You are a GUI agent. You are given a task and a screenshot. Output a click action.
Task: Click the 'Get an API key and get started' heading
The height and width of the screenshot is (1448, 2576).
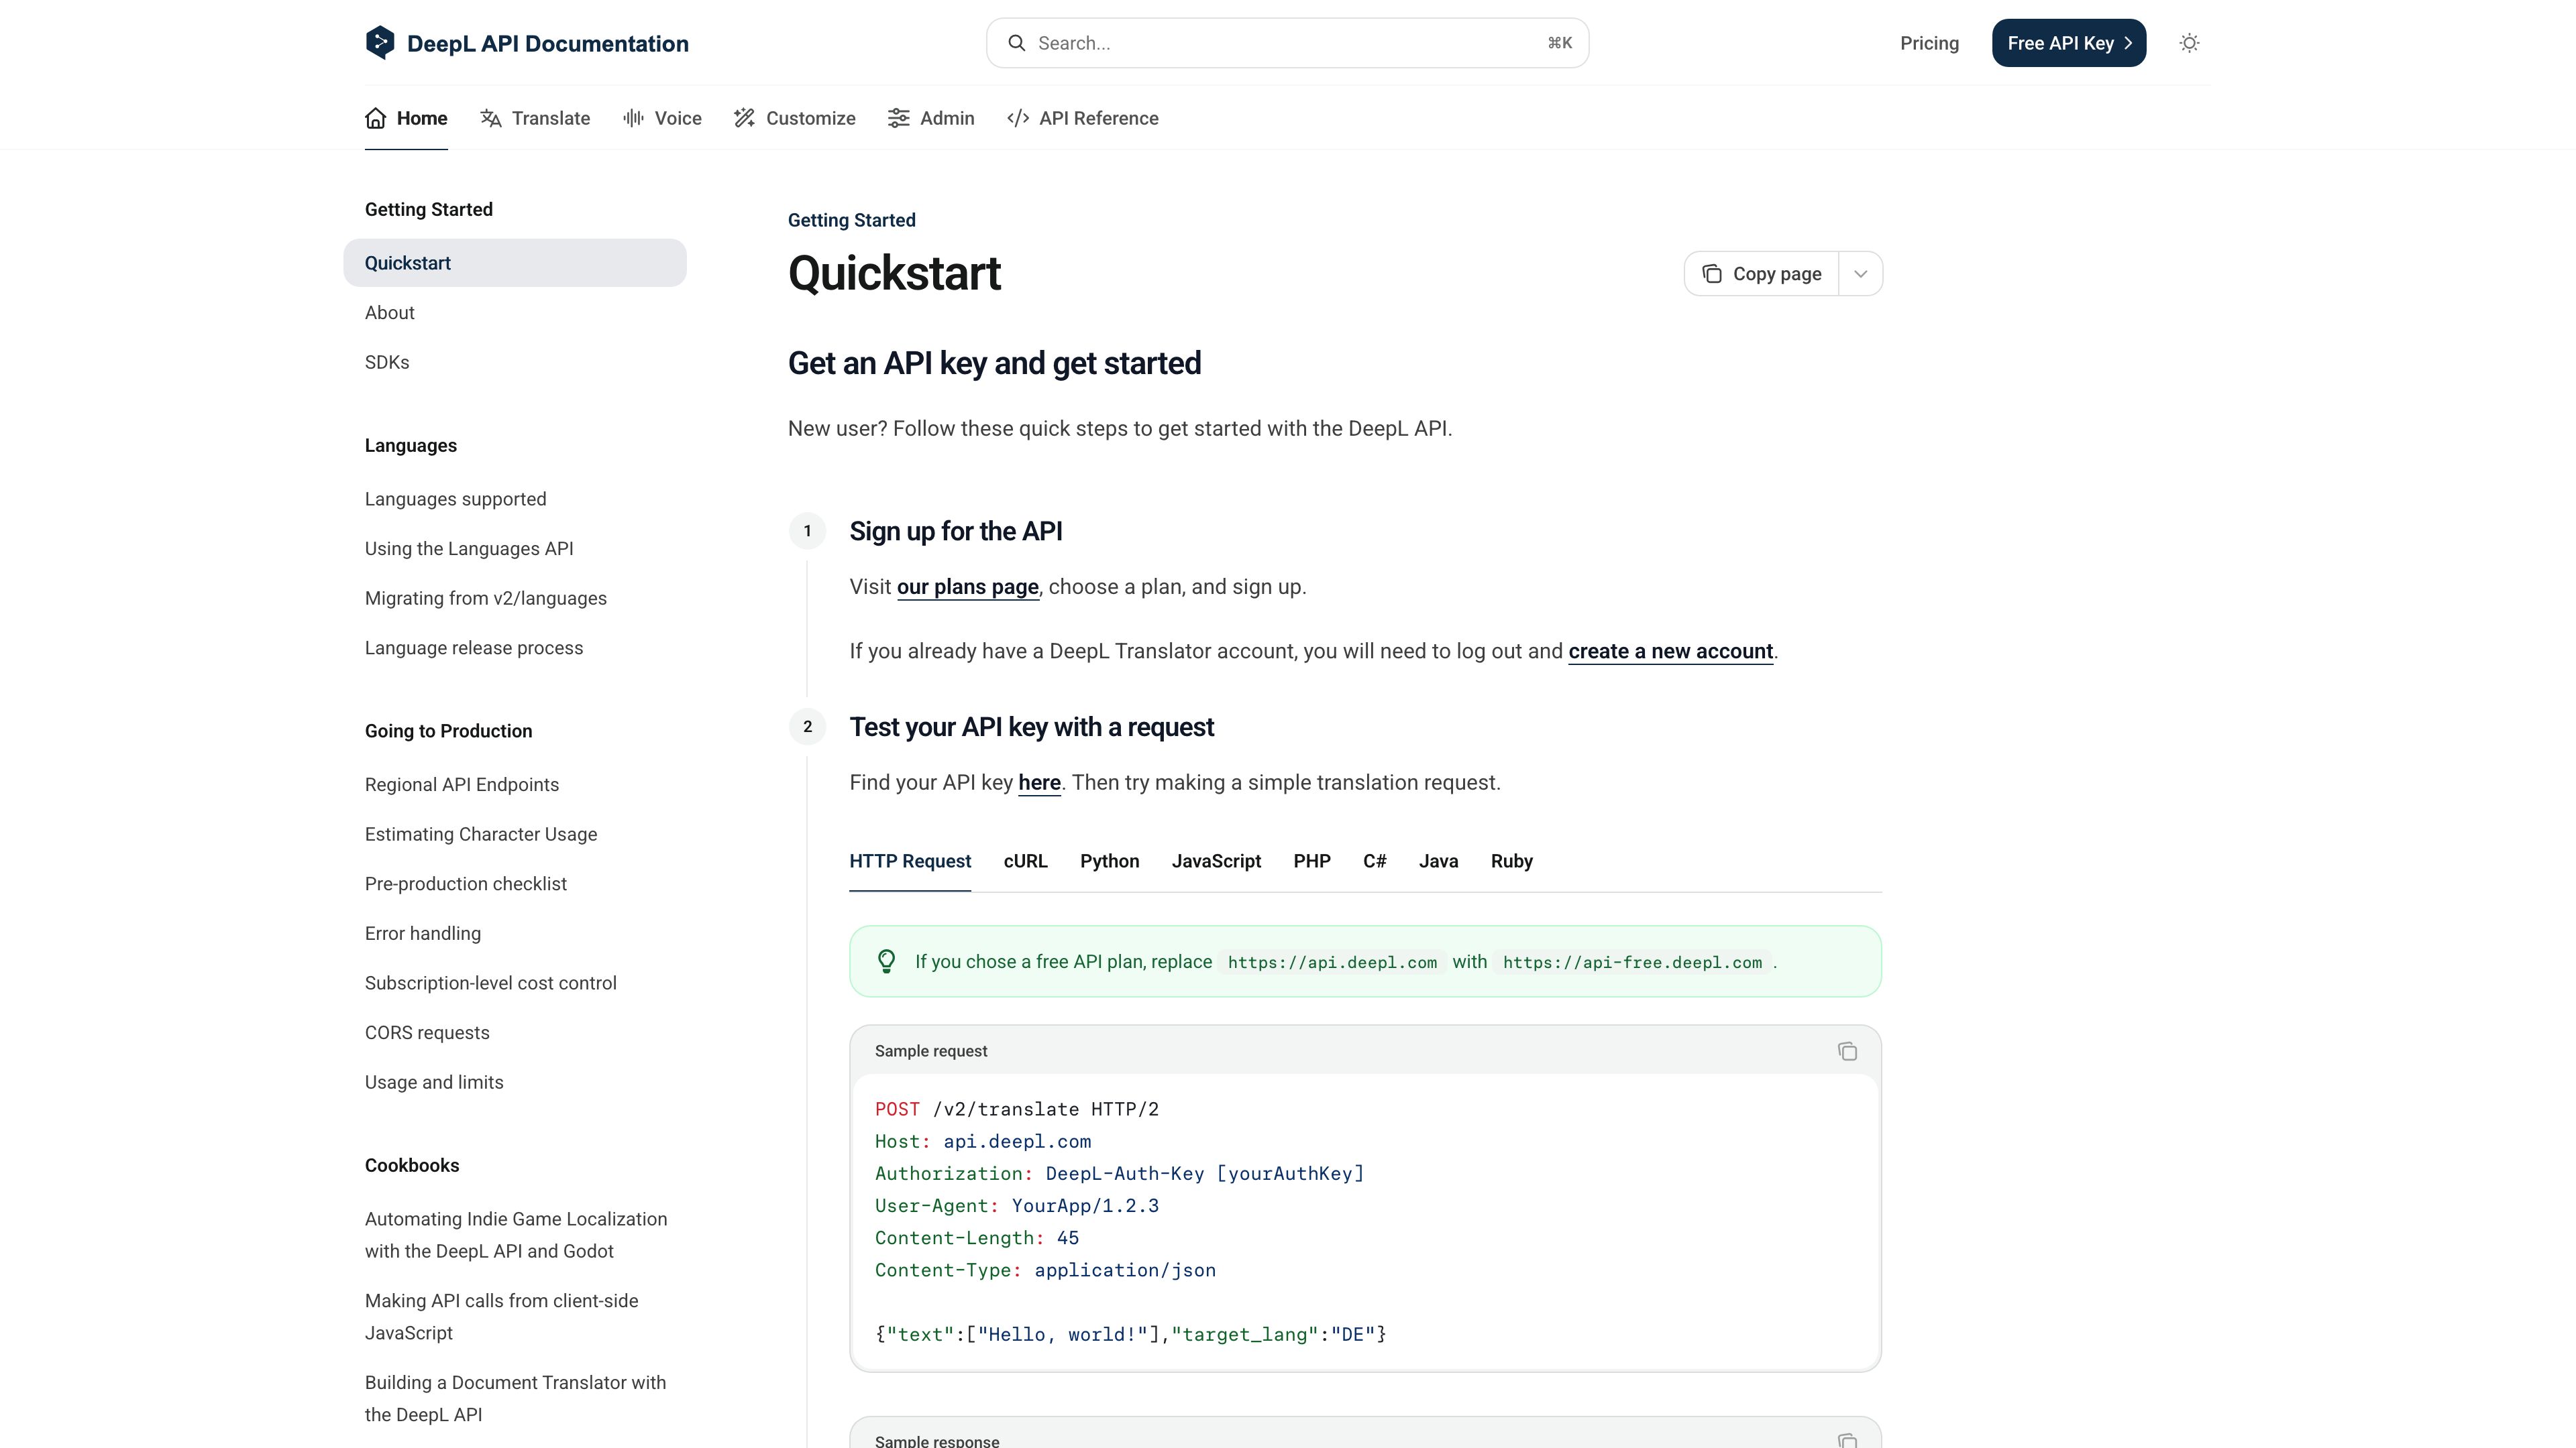point(994,363)
